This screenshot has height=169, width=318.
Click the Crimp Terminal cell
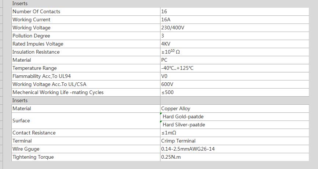tap(234, 141)
